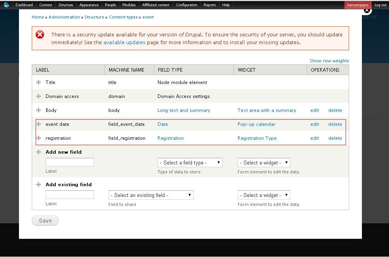389x257 pixels.
Task: Select the Configuration menu item
Action: [x=186, y=5]
